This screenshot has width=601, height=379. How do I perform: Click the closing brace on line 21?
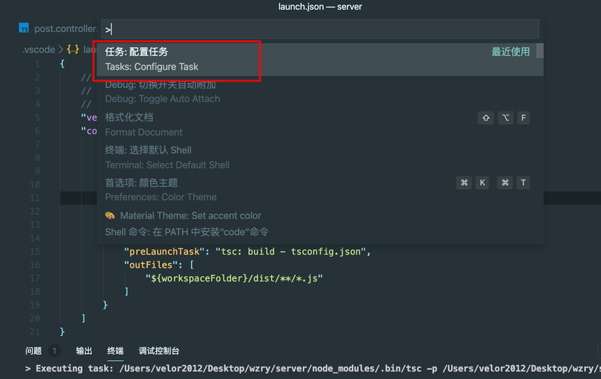point(62,332)
